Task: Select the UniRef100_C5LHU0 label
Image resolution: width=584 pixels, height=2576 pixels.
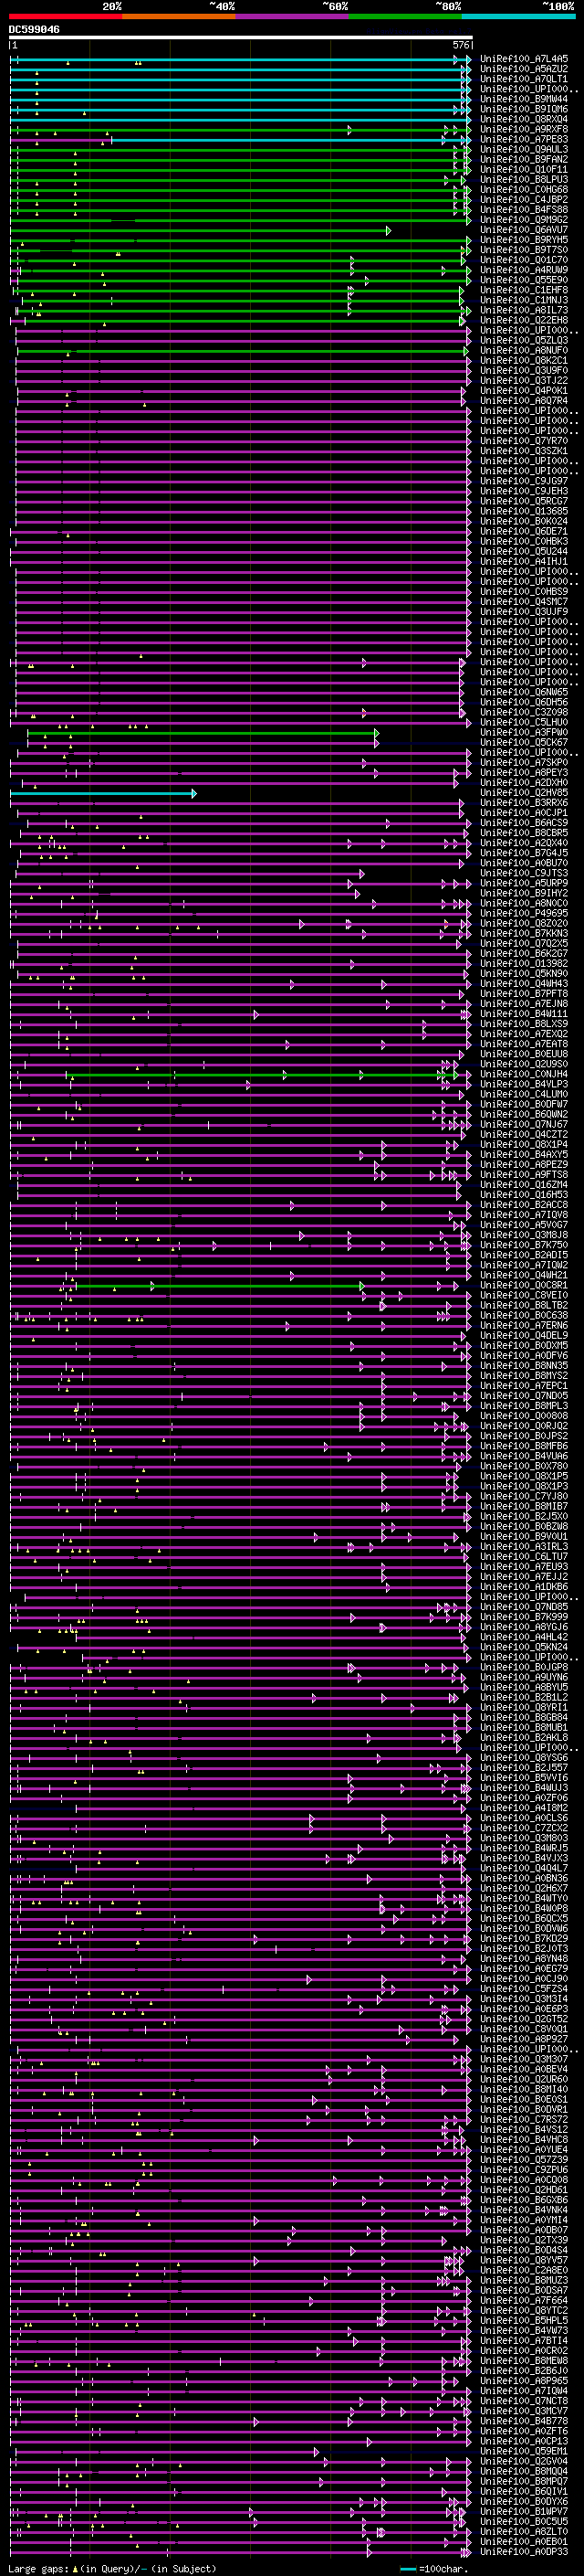Action: [x=523, y=723]
